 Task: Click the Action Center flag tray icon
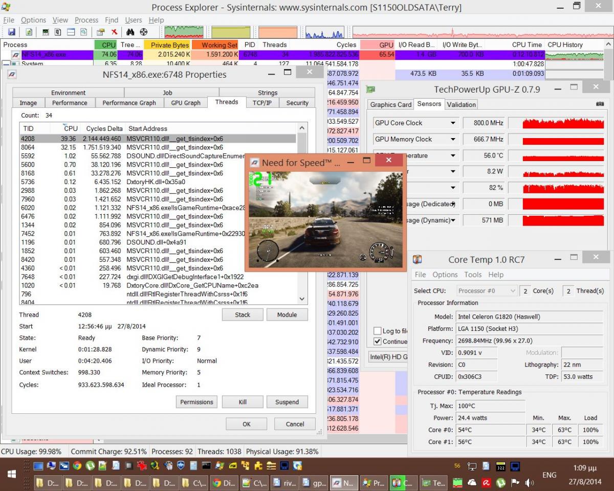[515, 482]
